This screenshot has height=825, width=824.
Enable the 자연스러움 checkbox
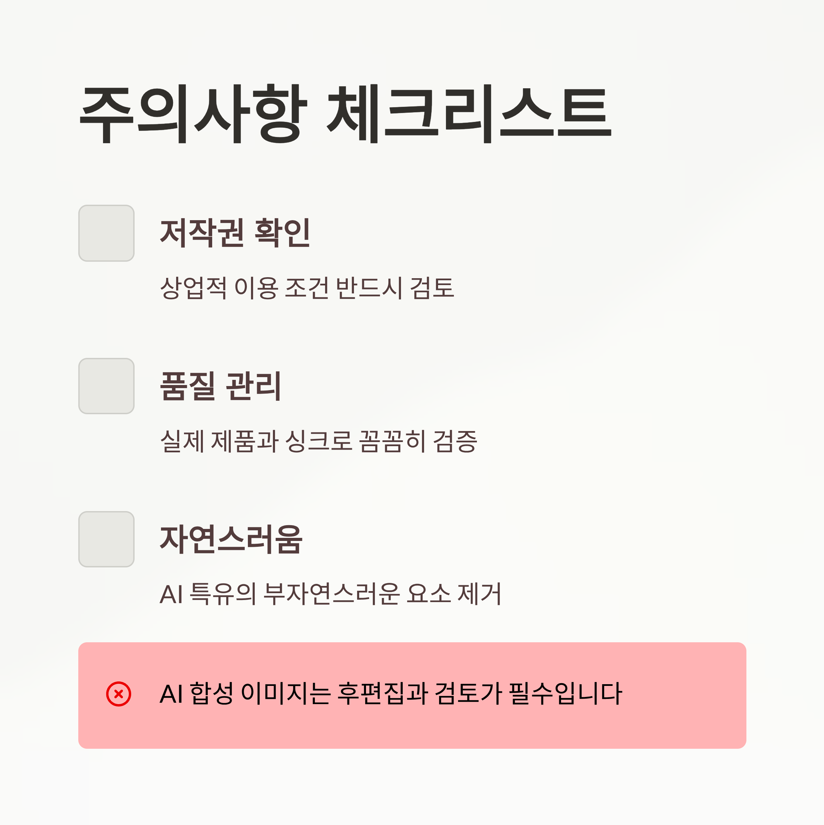tap(106, 539)
